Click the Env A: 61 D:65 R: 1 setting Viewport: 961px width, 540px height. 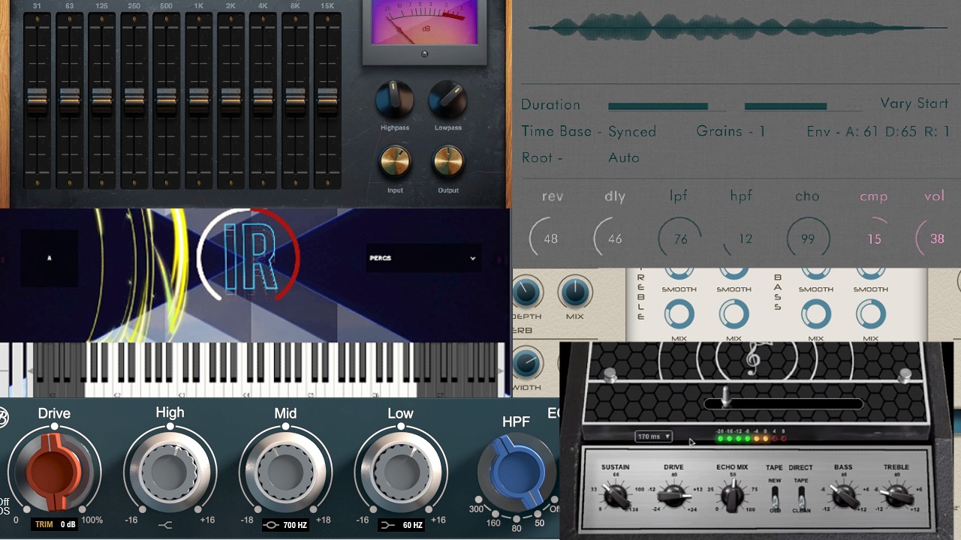878,131
